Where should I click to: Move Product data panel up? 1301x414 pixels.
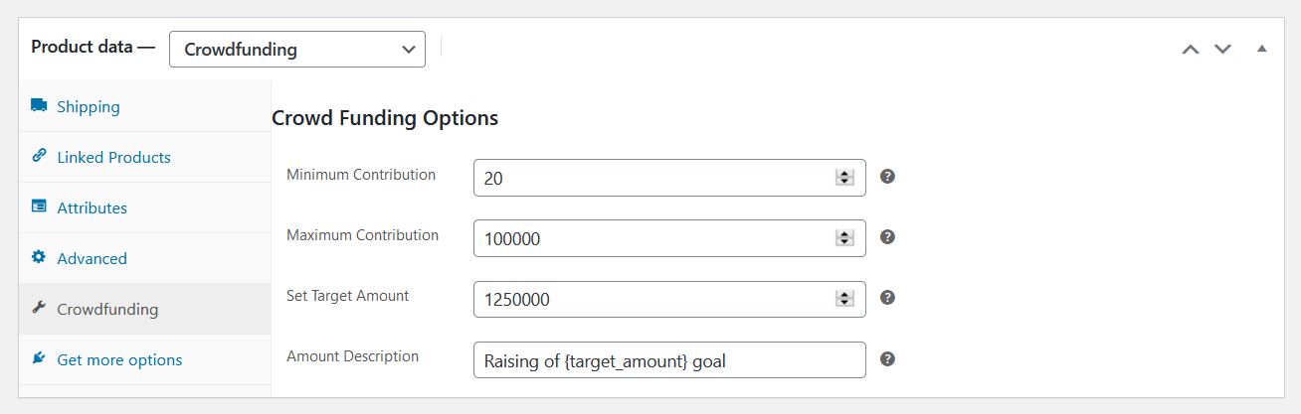(x=1190, y=49)
